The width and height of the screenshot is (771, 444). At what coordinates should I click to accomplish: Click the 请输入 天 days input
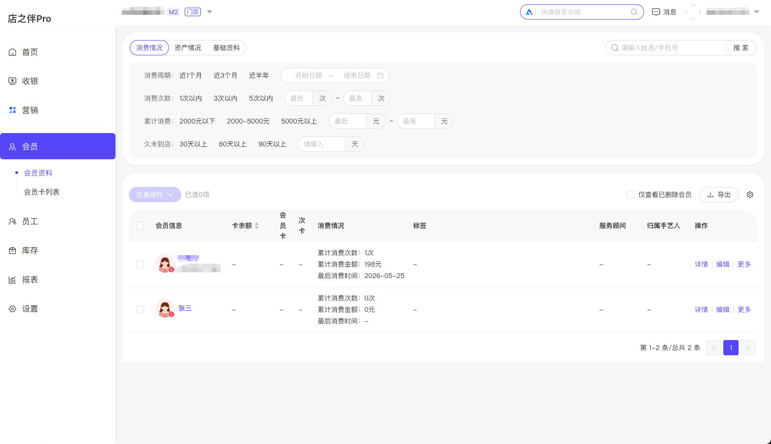[322, 144]
